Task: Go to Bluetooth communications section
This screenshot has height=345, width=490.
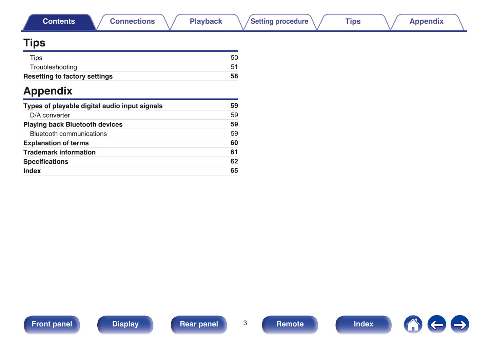Action: point(68,134)
